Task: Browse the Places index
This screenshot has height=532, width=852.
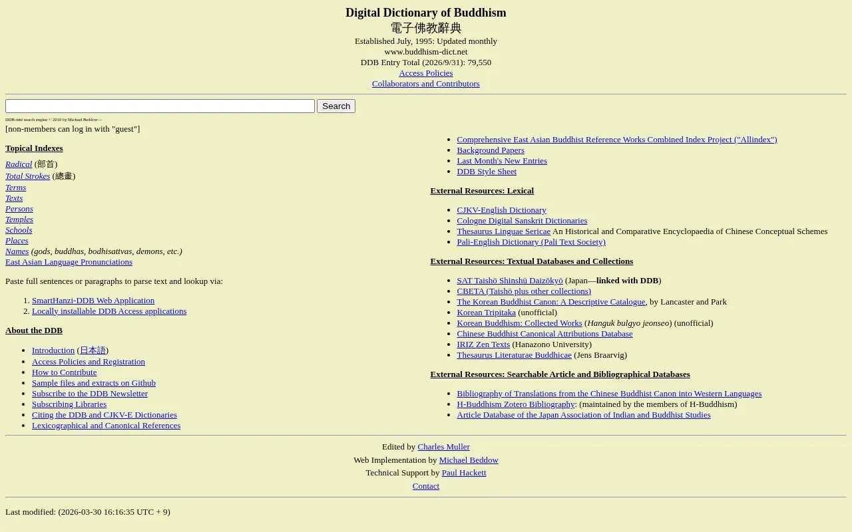Action: coord(17,241)
